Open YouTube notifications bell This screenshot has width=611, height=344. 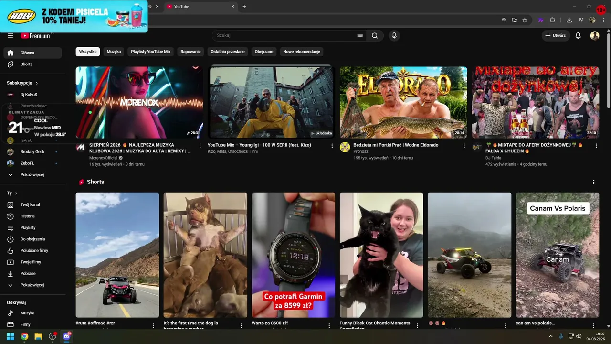(578, 36)
